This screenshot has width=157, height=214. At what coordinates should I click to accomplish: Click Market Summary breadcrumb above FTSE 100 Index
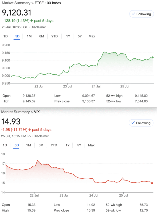point(16,3)
